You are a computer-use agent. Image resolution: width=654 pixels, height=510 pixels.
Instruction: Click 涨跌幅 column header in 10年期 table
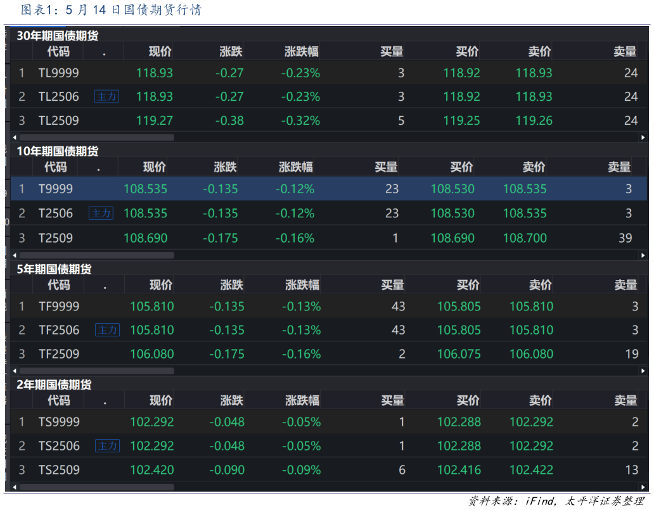(295, 167)
